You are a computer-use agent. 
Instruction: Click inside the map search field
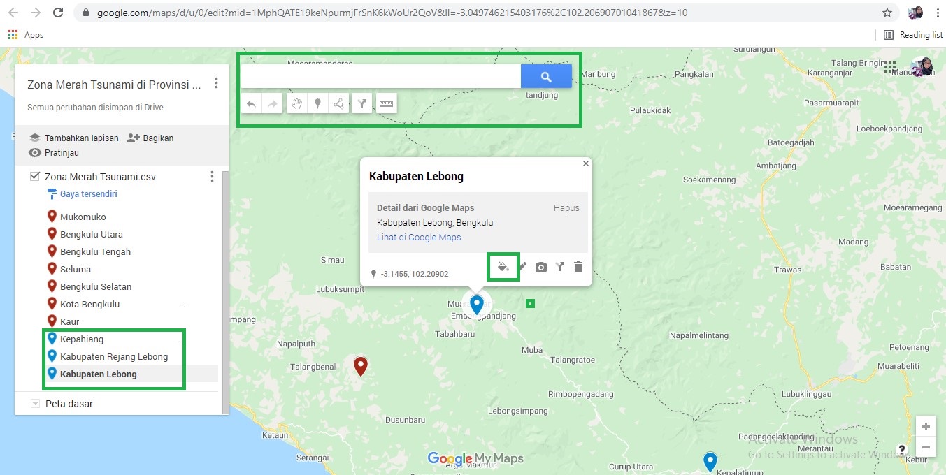pyautogui.click(x=380, y=77)
